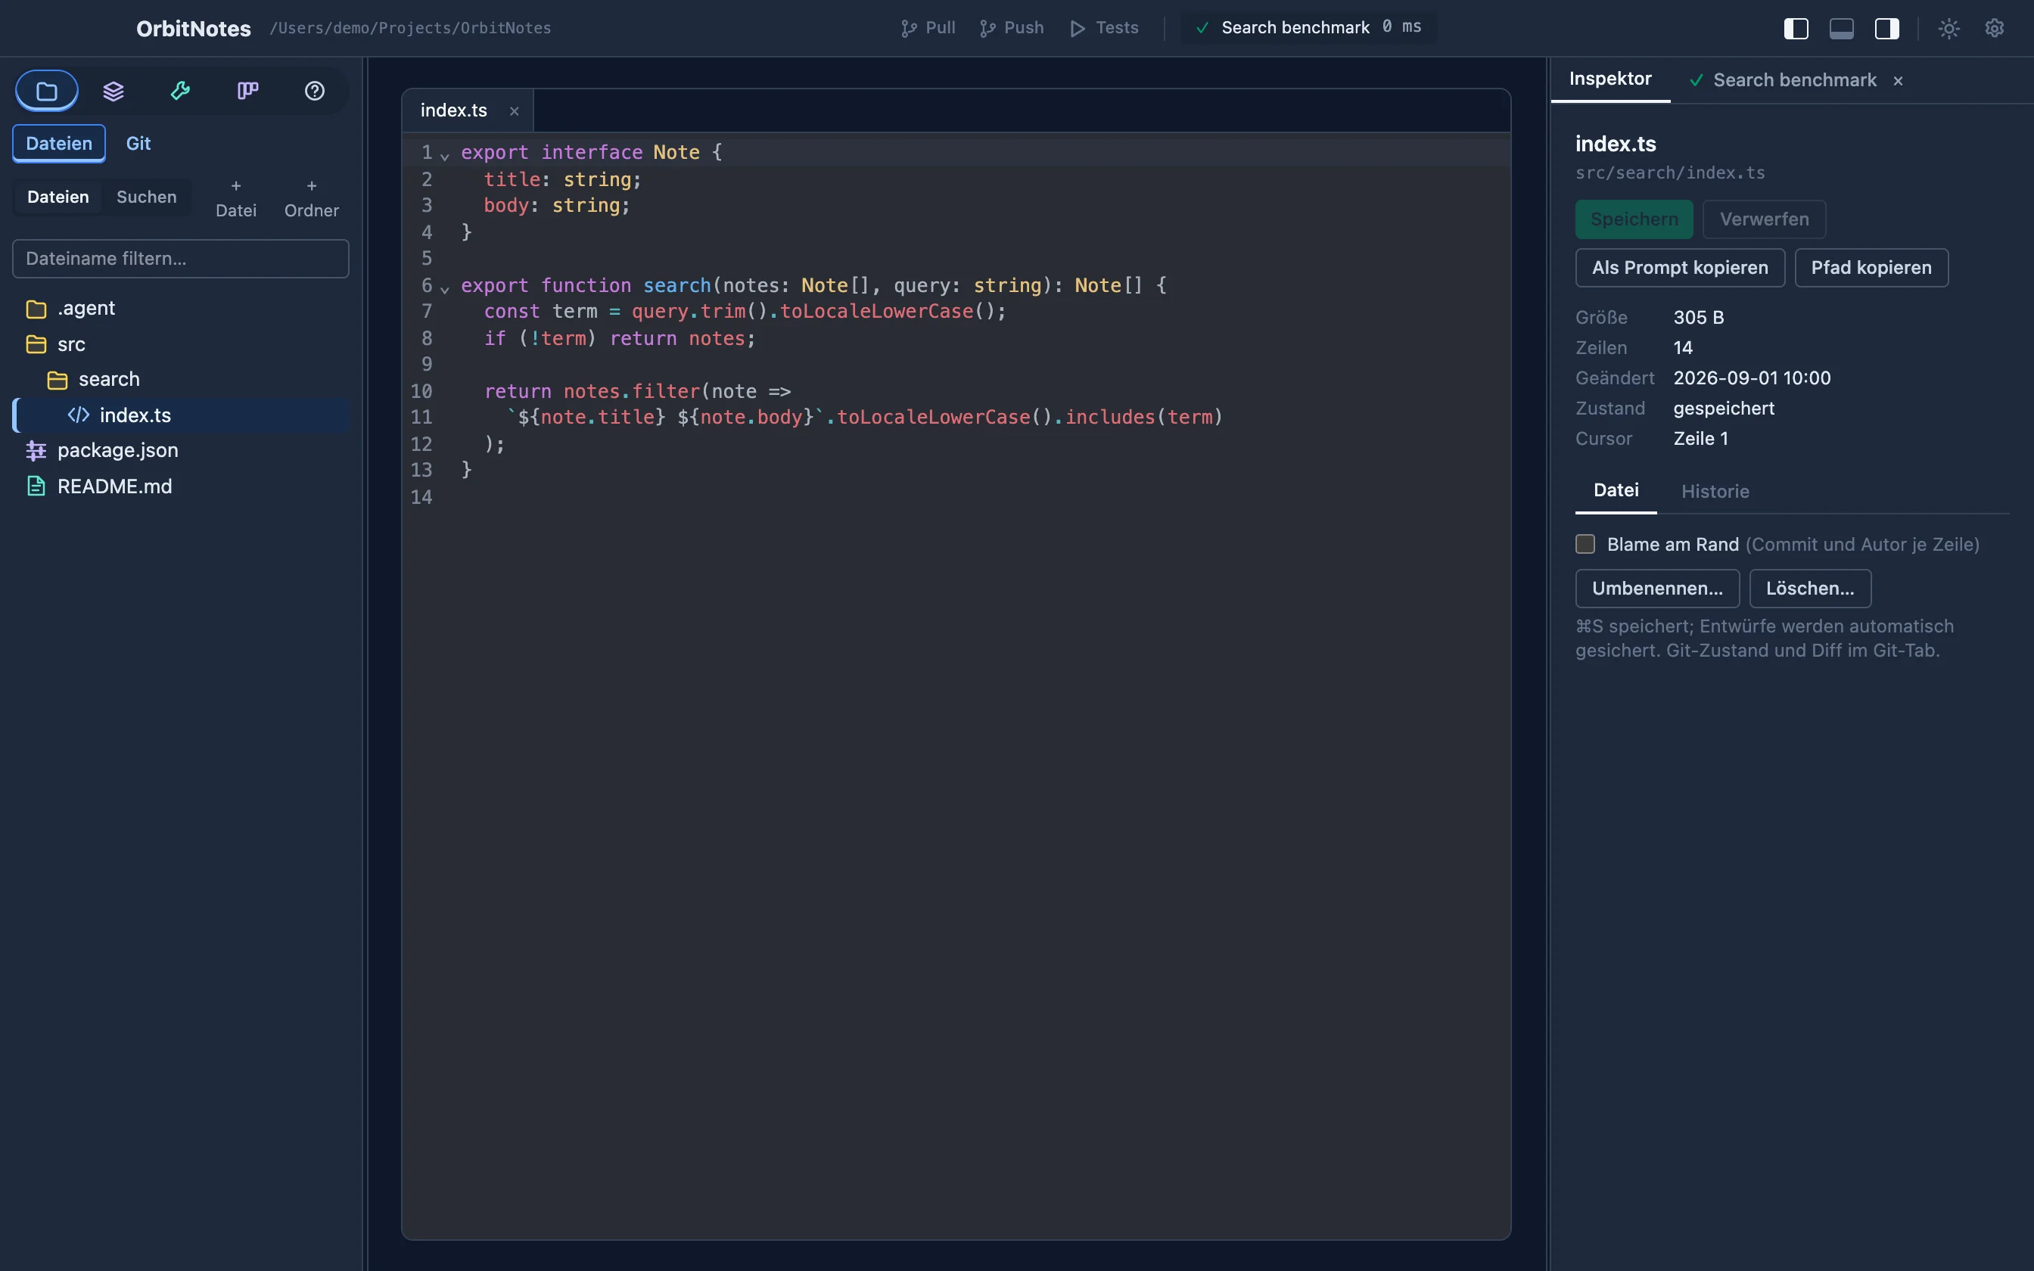Open Search benchmark status in top bar
The image size is (2034, 1271).
1308,28
